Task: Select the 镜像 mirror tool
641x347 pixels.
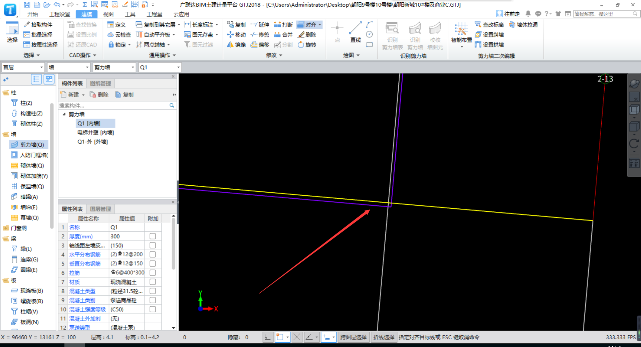Action: point(236,45)
